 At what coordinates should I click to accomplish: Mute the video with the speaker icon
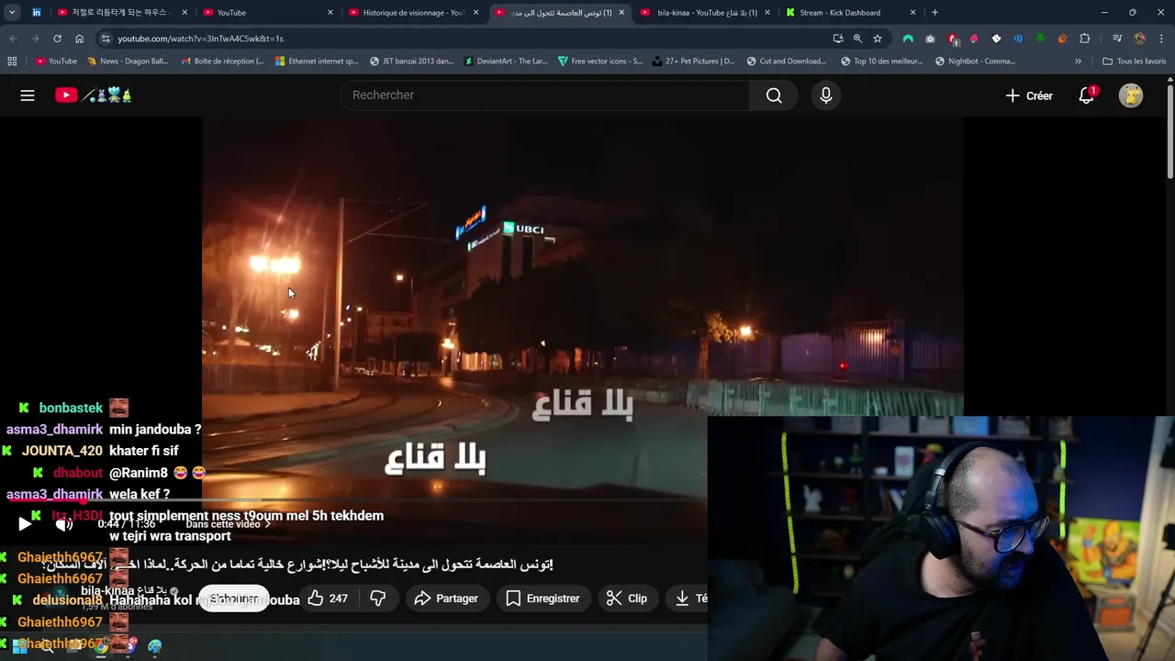(x=63, y=524)
